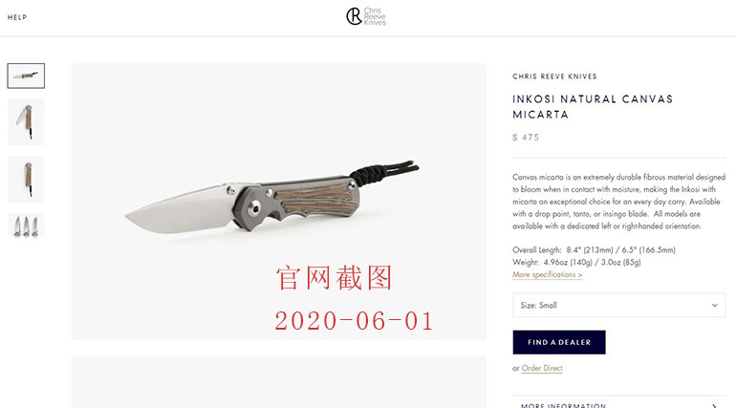Image resolution: width=736 pixels, height=408 pixels.
Task: Expand the MORE INFORMATION section
Action: coord(619,403)
